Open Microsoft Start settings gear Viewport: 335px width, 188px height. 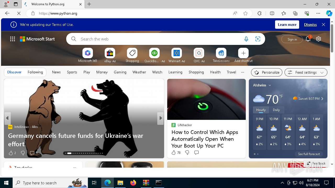(319, 39)
